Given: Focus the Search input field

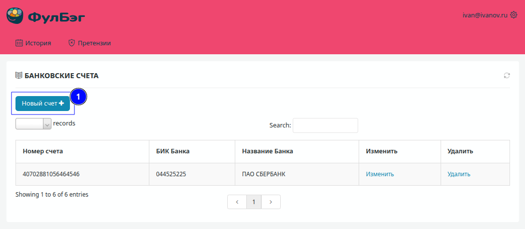Looking at the screenshot, I should (x=325, y=125).
